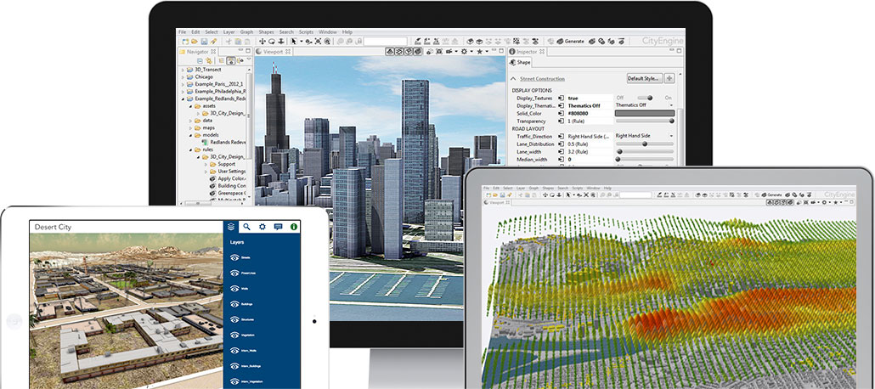Toggle the Display_Textures Off/On switch
The image size is (875, 389).
coord(646,98)
